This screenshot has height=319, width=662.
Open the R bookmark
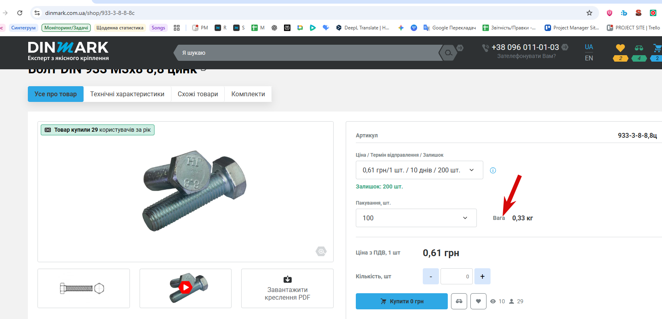point(221,28)
